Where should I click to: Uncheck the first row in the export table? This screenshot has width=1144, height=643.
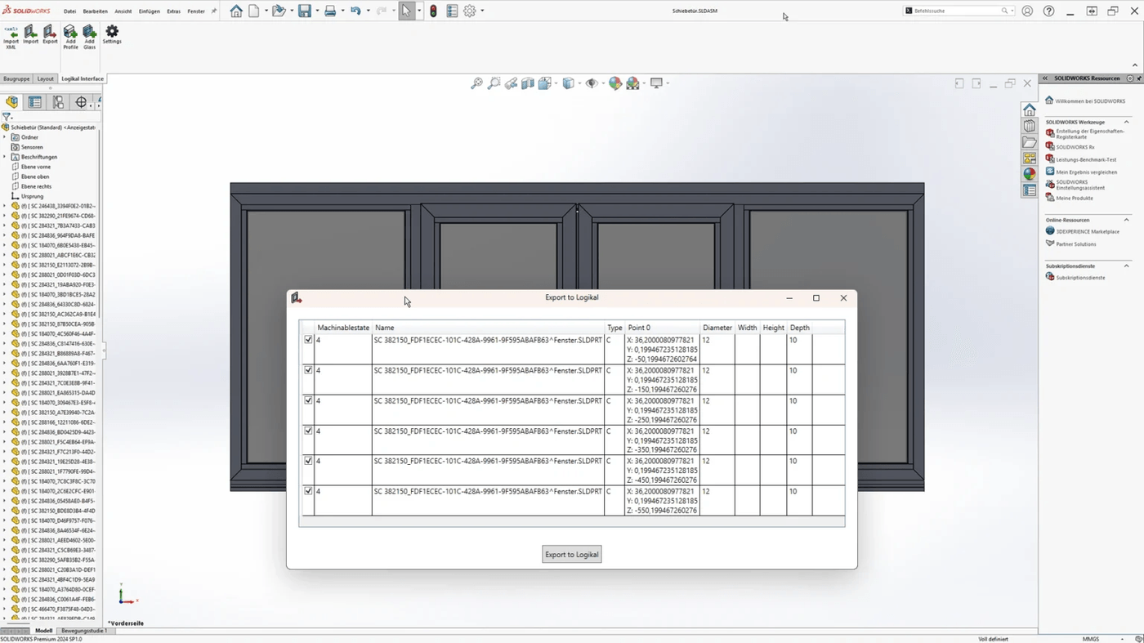(x=308, y=339)
